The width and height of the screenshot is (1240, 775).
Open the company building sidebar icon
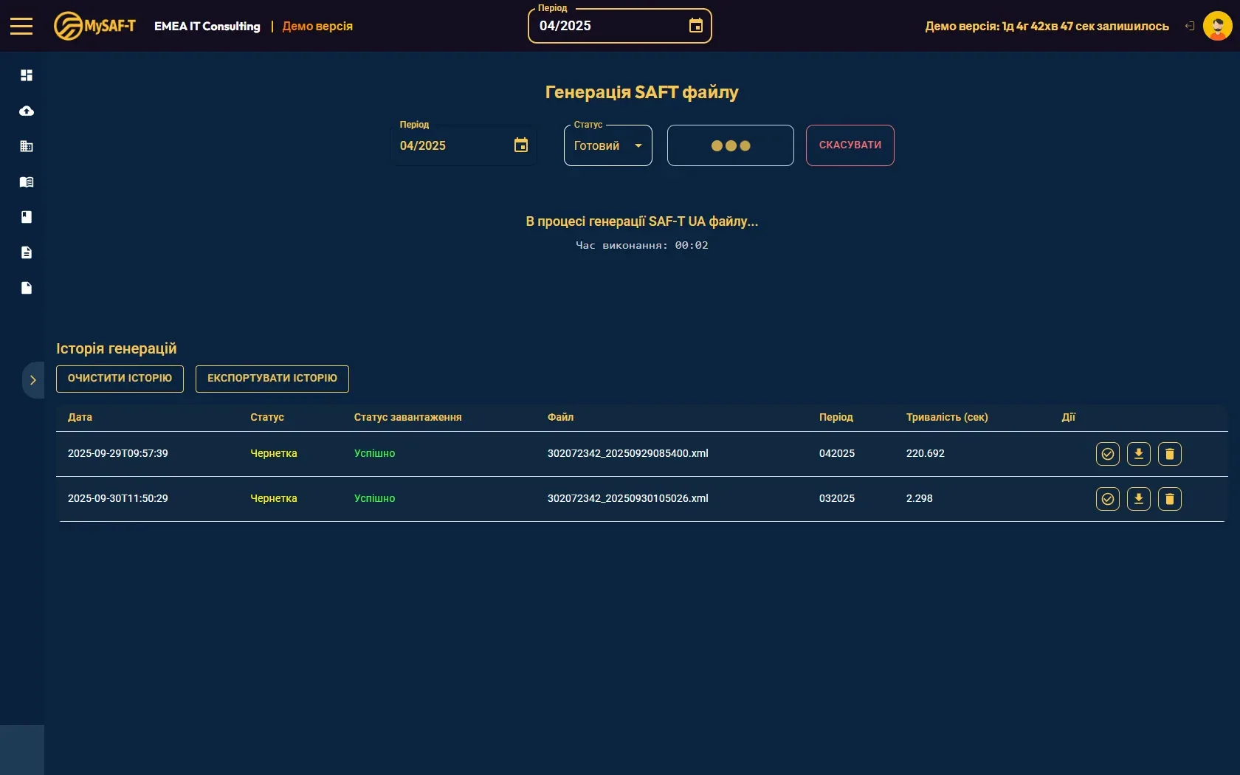tap(27, 146)
